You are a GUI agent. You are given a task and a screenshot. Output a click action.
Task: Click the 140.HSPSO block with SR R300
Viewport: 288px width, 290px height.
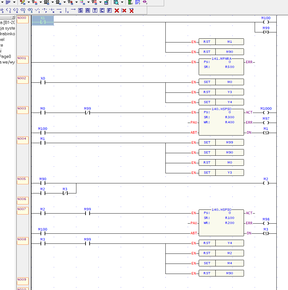(x=221, y=122)
